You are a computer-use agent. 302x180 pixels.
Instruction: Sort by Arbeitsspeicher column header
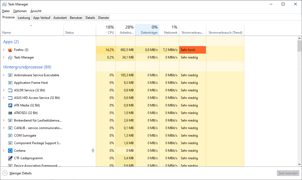pos(125,30)
